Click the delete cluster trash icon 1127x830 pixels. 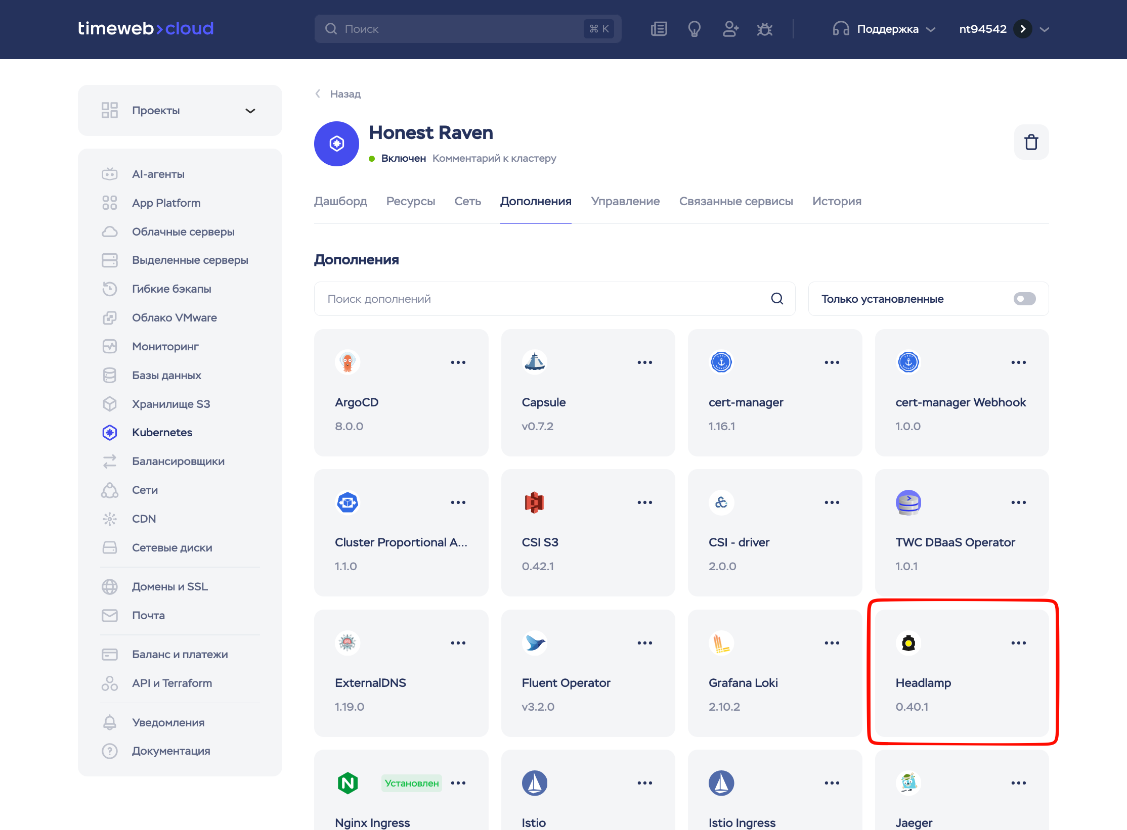coord(1031,143)
